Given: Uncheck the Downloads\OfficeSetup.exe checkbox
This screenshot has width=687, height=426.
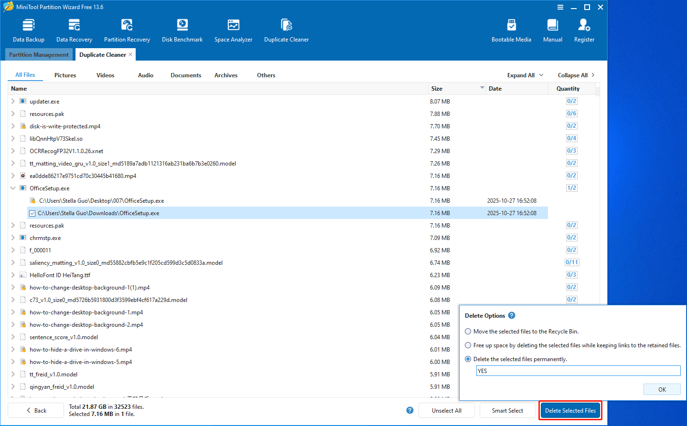Looking at the screenshot, I should (x=32, y=213).
